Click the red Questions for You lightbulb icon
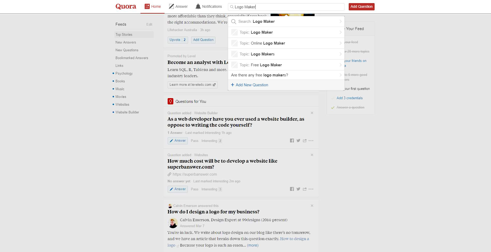 pos(170,101)
